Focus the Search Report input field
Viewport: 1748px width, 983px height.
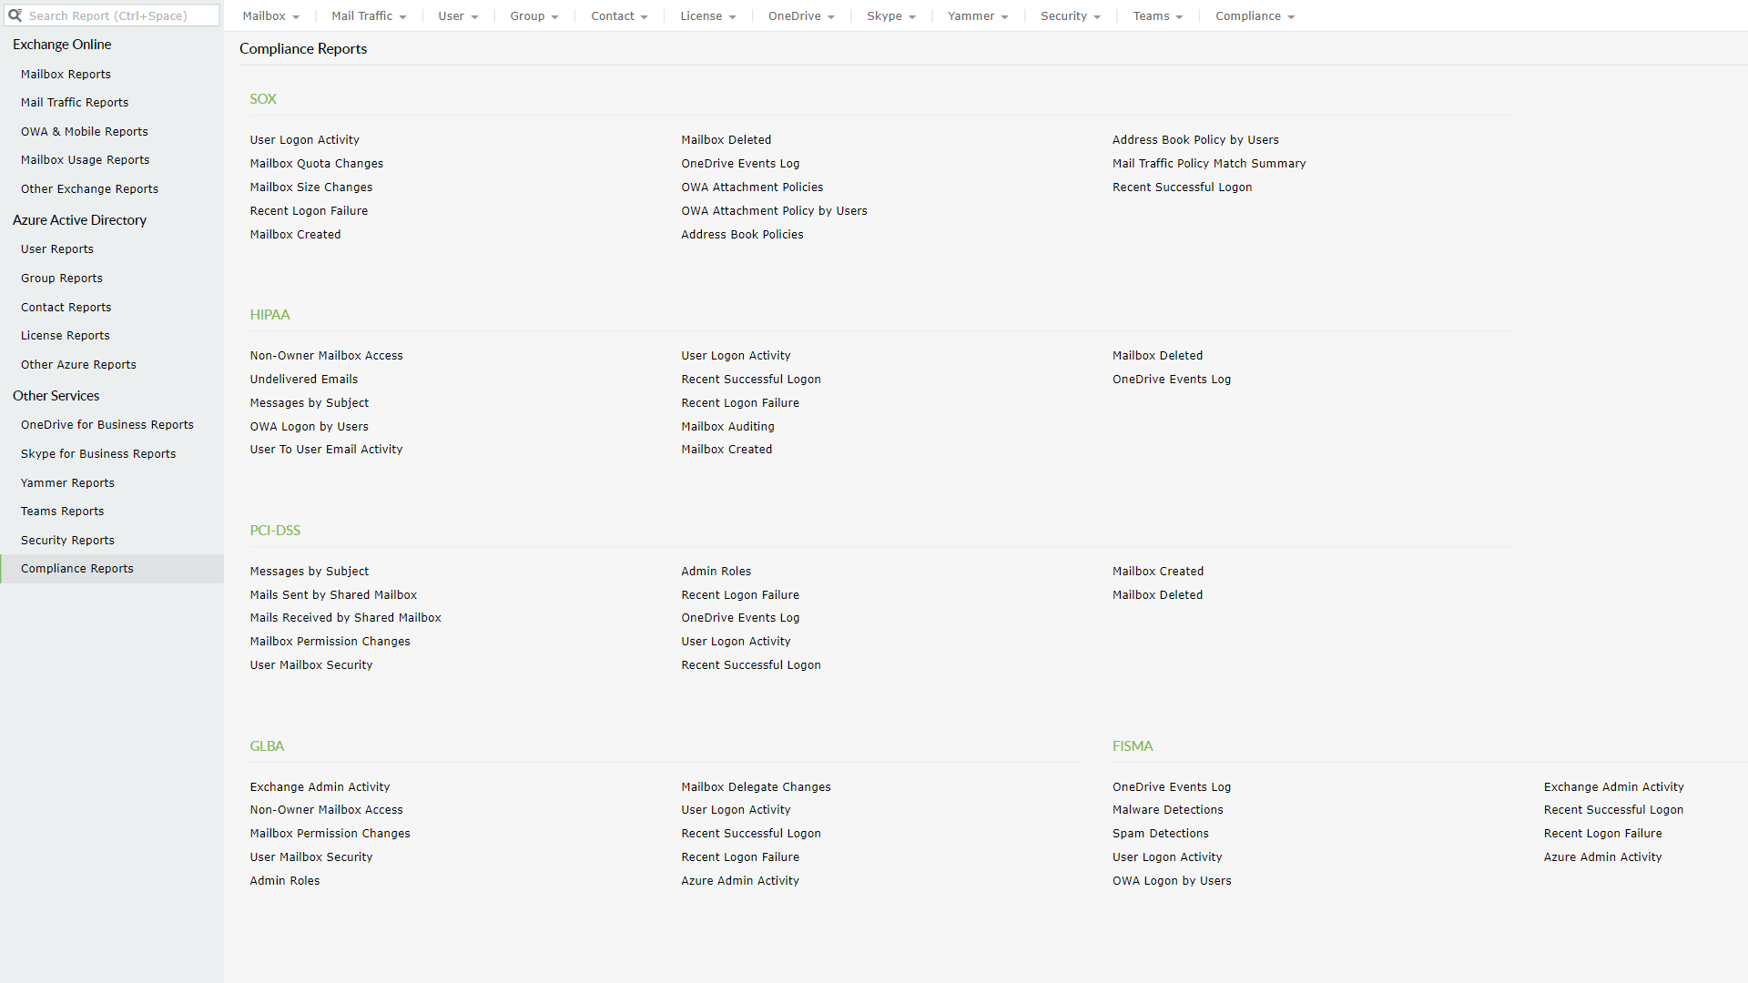[118, 15]
